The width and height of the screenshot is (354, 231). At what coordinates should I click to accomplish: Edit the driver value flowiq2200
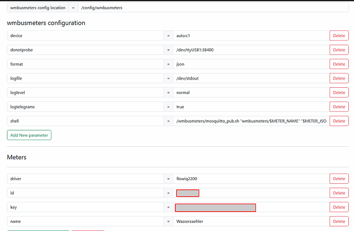251,179
